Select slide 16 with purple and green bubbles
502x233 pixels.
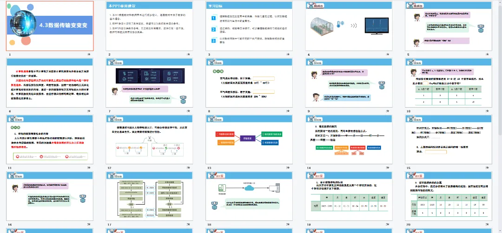click(50, 196)
